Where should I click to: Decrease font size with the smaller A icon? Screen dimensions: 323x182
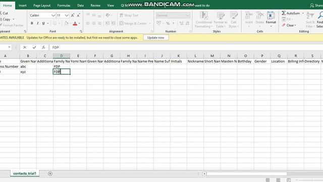click(79, 15)
